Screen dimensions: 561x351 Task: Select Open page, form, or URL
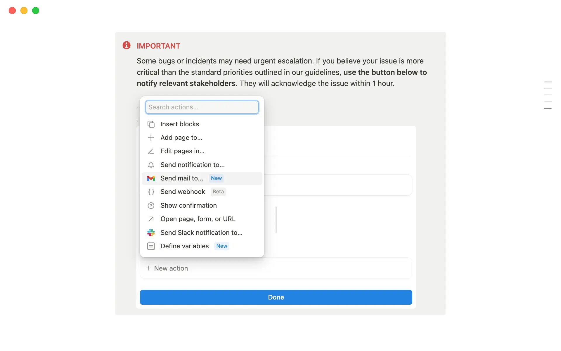[x=198, y=219]
